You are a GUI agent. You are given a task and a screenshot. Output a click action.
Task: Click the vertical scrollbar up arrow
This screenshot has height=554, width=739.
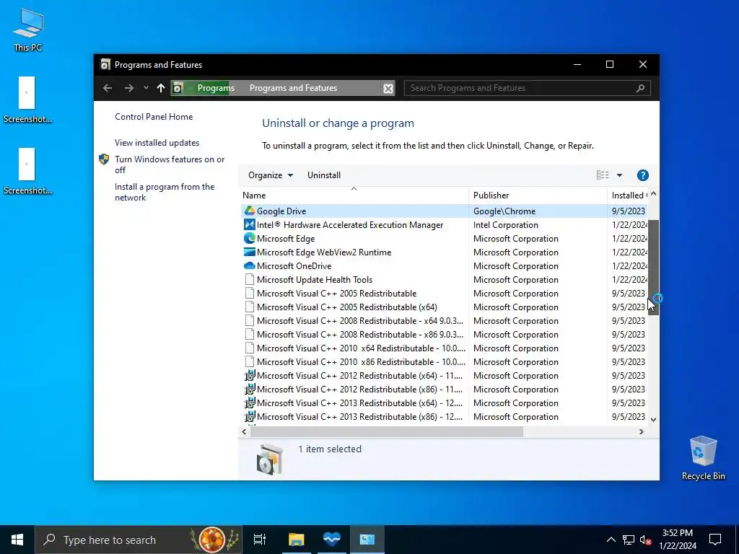[653, 193]
